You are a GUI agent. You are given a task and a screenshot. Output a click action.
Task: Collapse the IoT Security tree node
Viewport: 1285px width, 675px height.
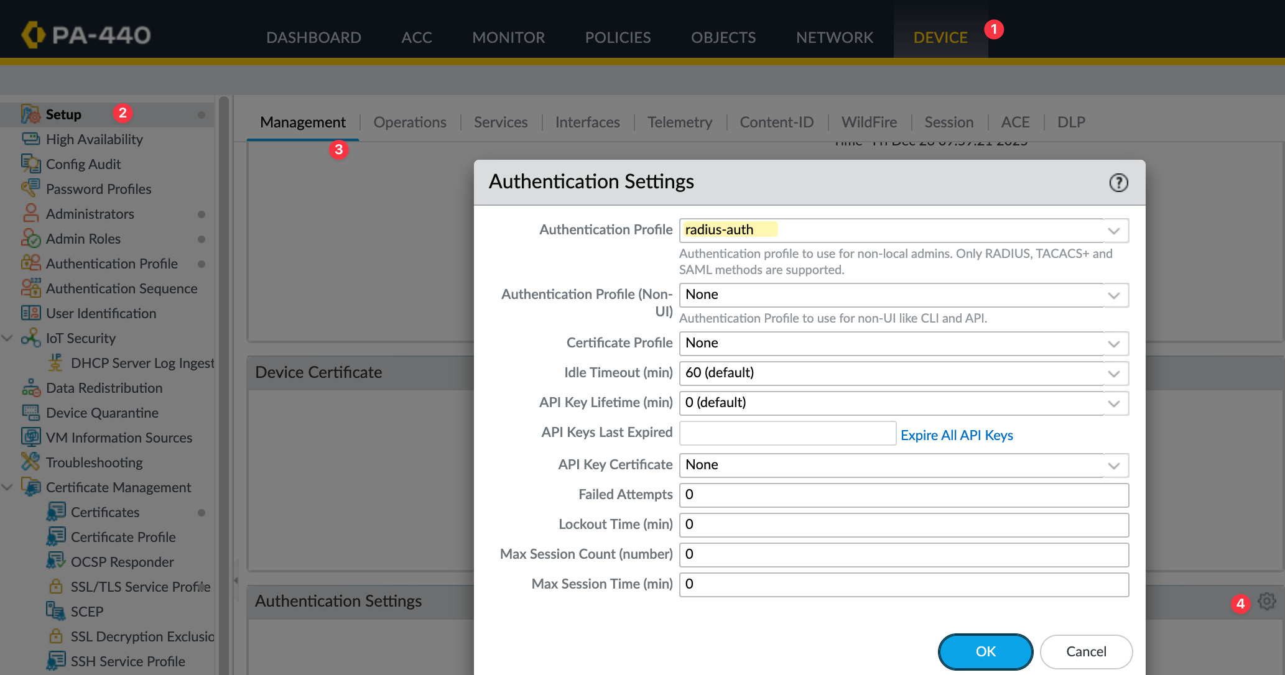click(x=7, y=338)
